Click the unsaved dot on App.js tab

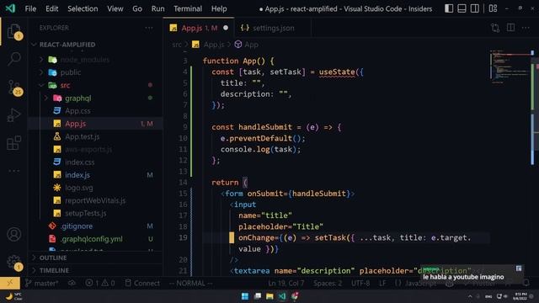(226, 28)
